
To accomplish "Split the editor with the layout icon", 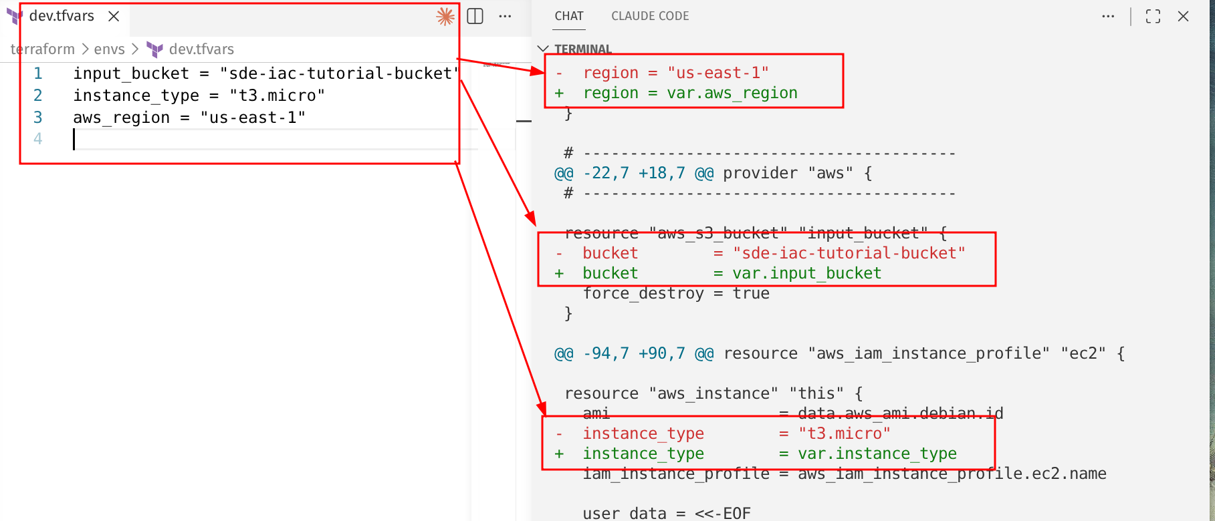I will [x=475, y=16].
